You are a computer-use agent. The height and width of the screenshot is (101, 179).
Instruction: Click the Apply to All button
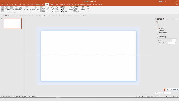[x=159, y=93]
